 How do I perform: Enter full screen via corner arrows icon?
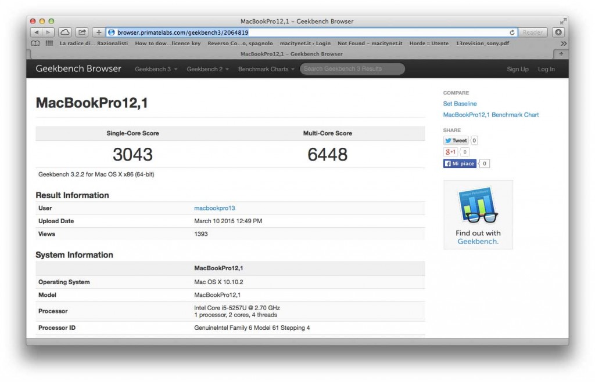click(563, 21)
